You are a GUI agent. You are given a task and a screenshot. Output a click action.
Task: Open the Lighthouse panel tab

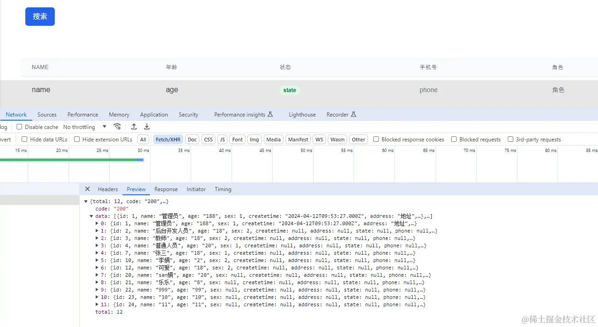click(302, 115)
